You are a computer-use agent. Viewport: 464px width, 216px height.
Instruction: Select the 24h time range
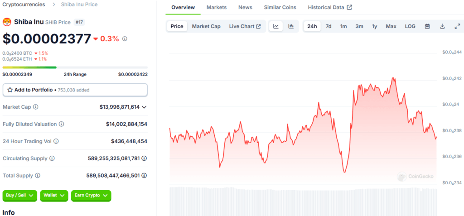[x=312, y=26]
